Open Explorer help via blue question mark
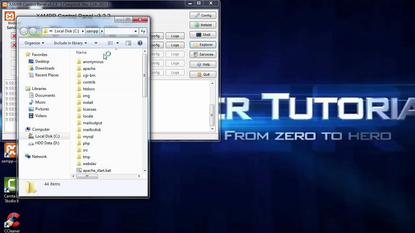The image size is (415, 233). (140, 43)
